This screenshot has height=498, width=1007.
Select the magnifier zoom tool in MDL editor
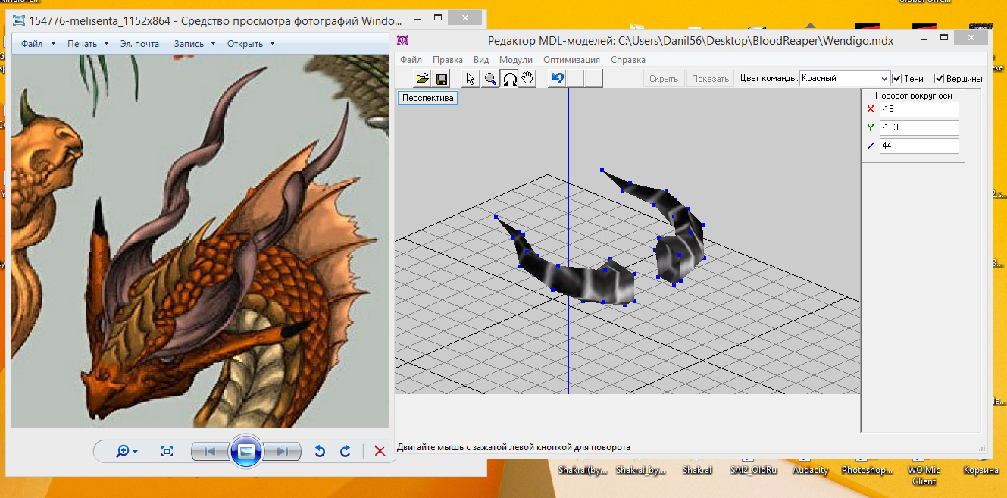click(x=490, y=78)
